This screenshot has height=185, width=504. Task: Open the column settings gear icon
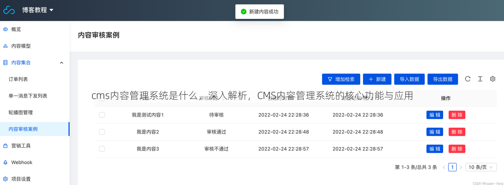point(493,79)
